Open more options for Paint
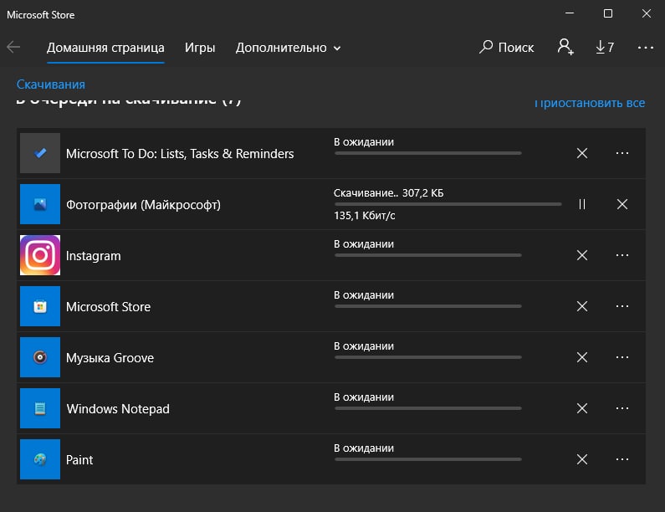 pyautogui.click(x=622, y=459)
